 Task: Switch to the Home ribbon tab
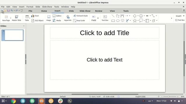click(x=44, y=11)
